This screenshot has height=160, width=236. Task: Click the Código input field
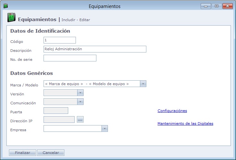pyautogui.click(x=60, y=40)
